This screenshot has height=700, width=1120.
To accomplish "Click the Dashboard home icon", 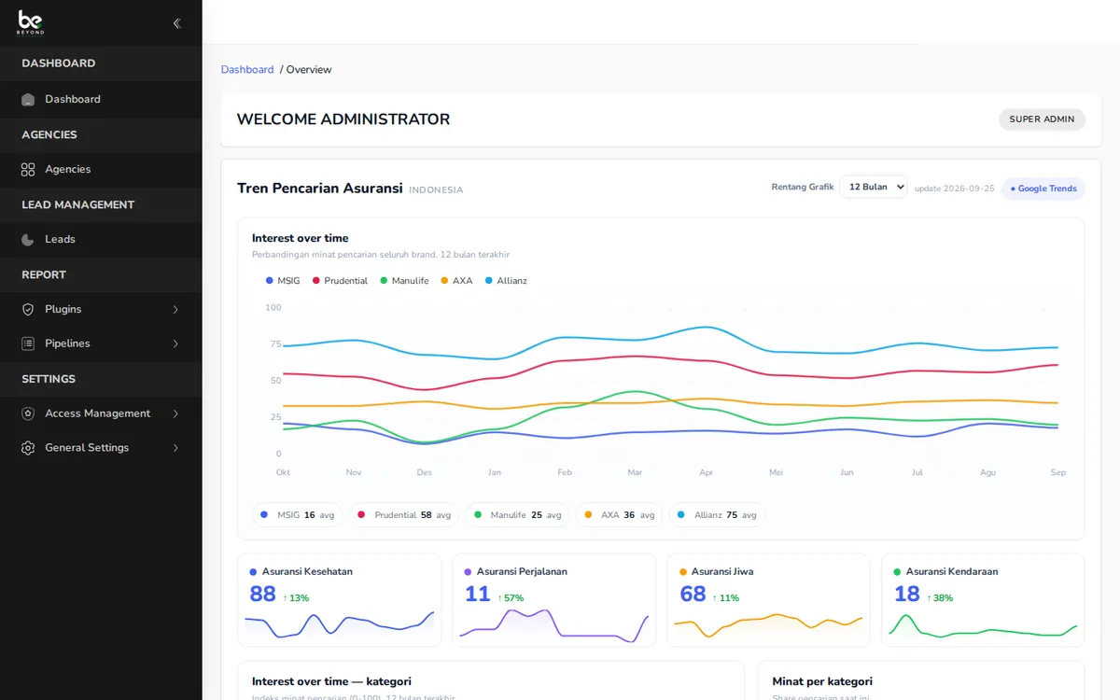I will click(x=28, y=99).
